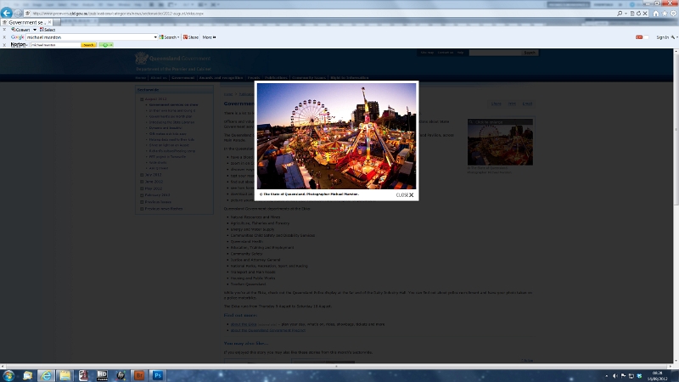Focus the Norton toolbar search field
The height and width of the screenshot is (382, 679).
[55, 45]
